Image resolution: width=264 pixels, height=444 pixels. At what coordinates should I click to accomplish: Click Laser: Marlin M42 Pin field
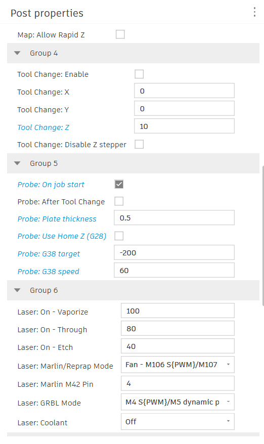178,383
